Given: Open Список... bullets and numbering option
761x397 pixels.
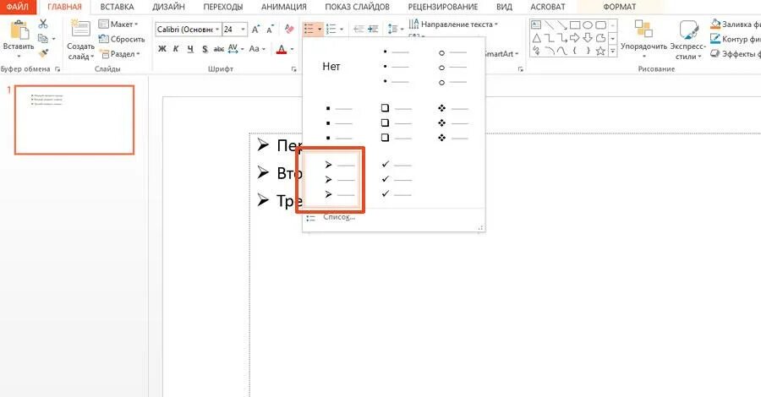Looking at the screenshot, I should [339, 217].
